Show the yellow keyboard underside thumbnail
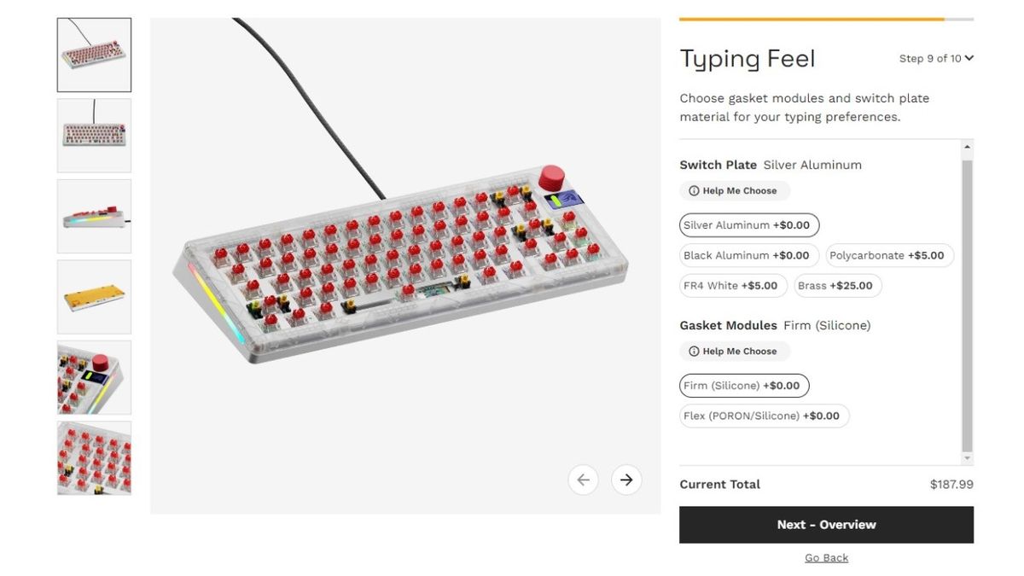 click(94, 296)
